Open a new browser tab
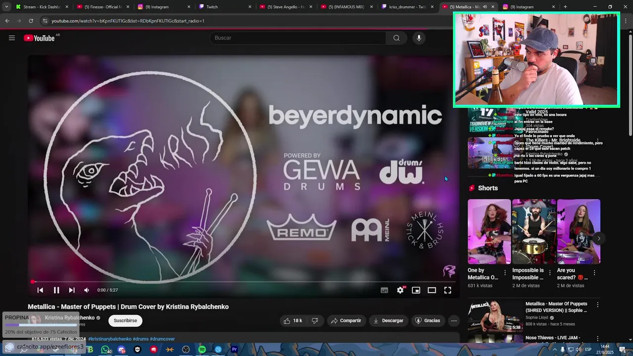 (x=565, y=7)
